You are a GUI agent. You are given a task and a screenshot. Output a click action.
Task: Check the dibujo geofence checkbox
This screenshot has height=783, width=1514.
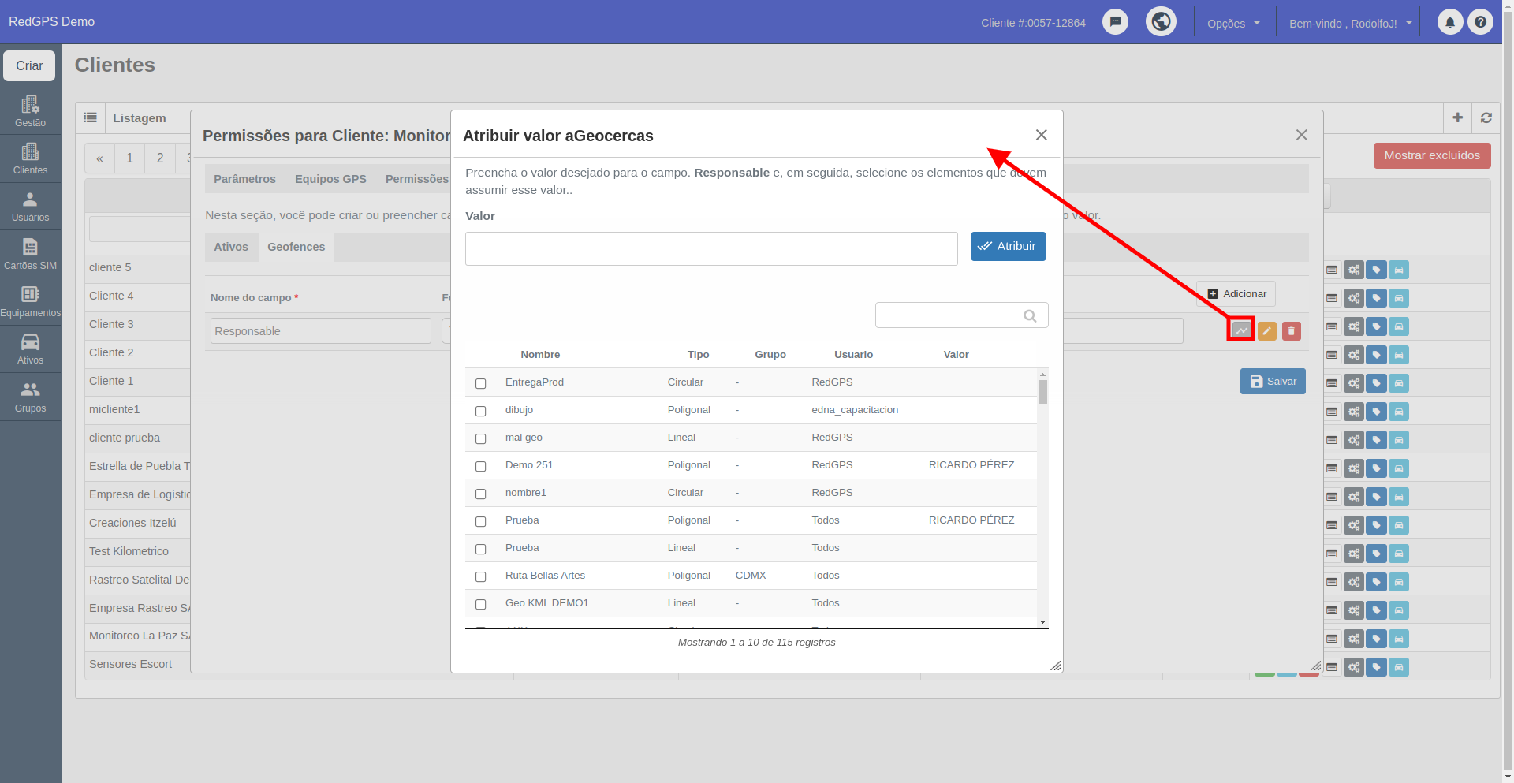[480, 411]
